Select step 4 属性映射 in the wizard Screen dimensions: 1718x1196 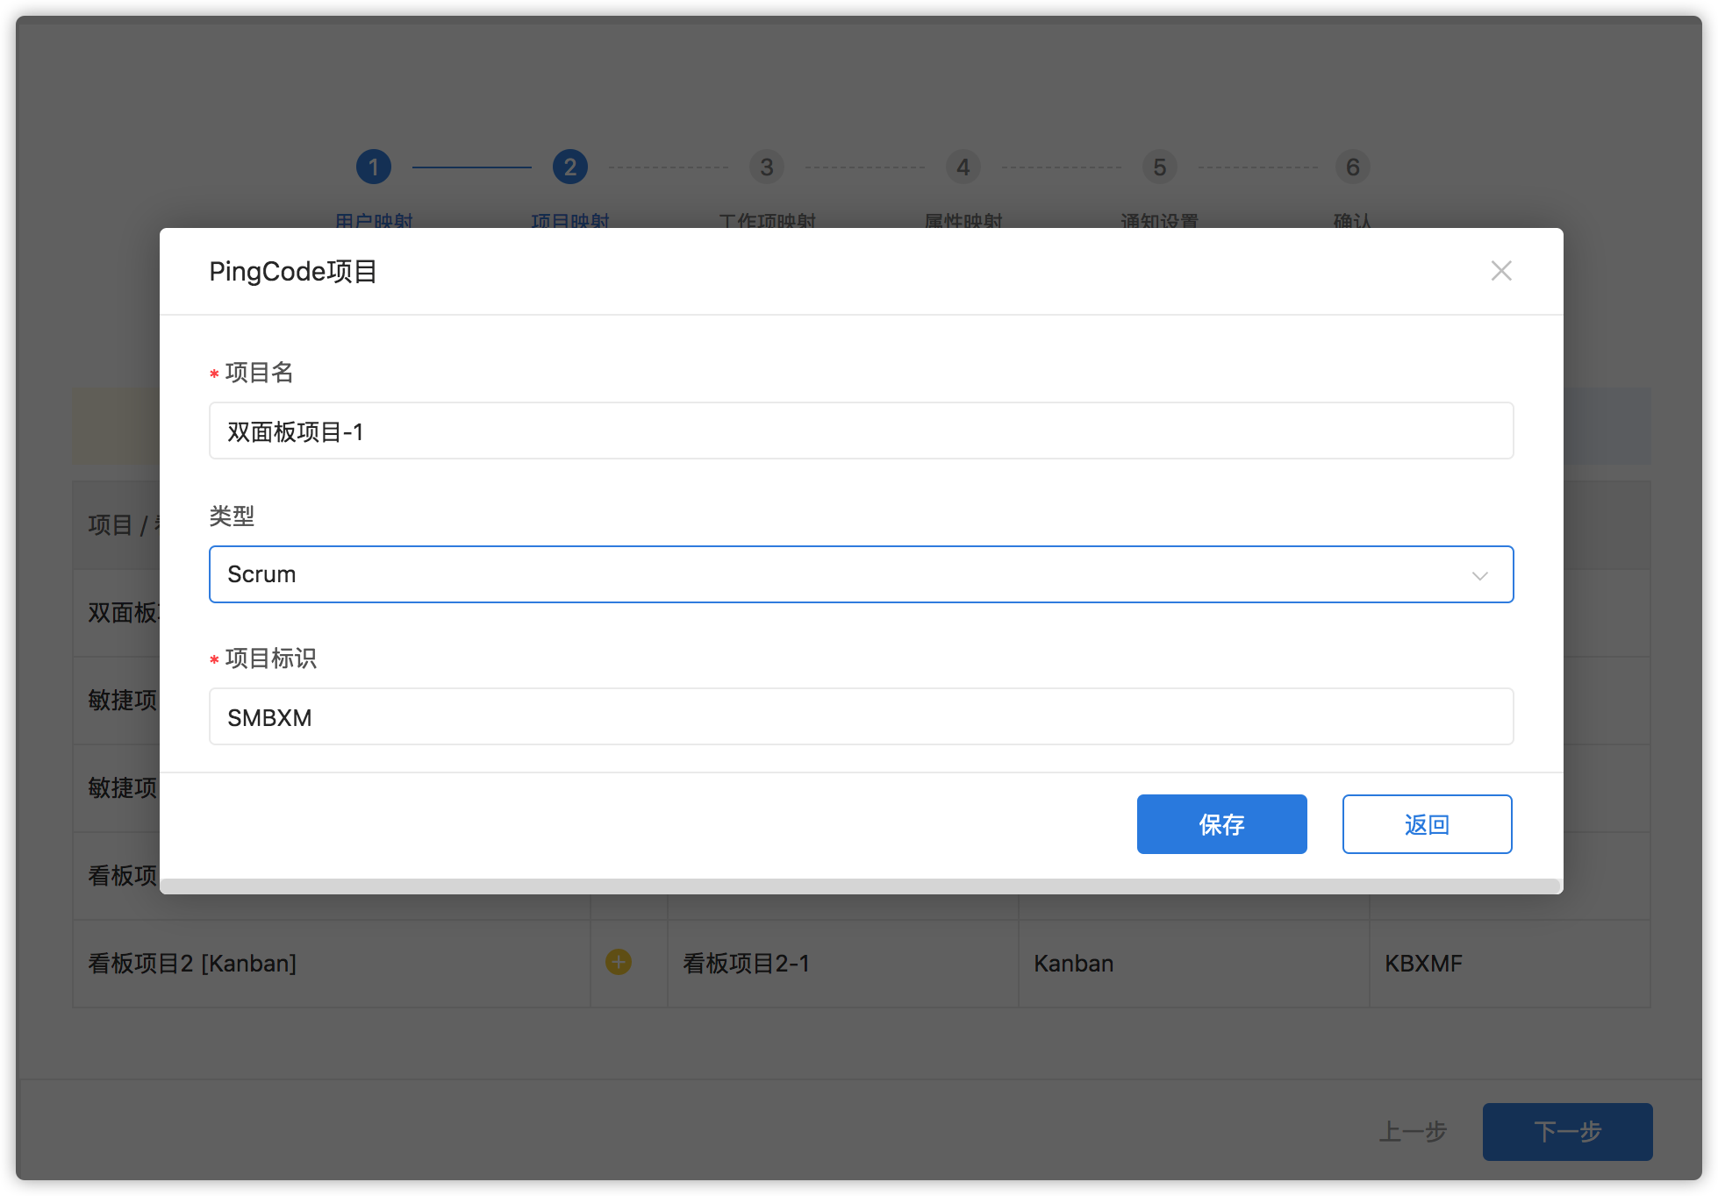963,167
